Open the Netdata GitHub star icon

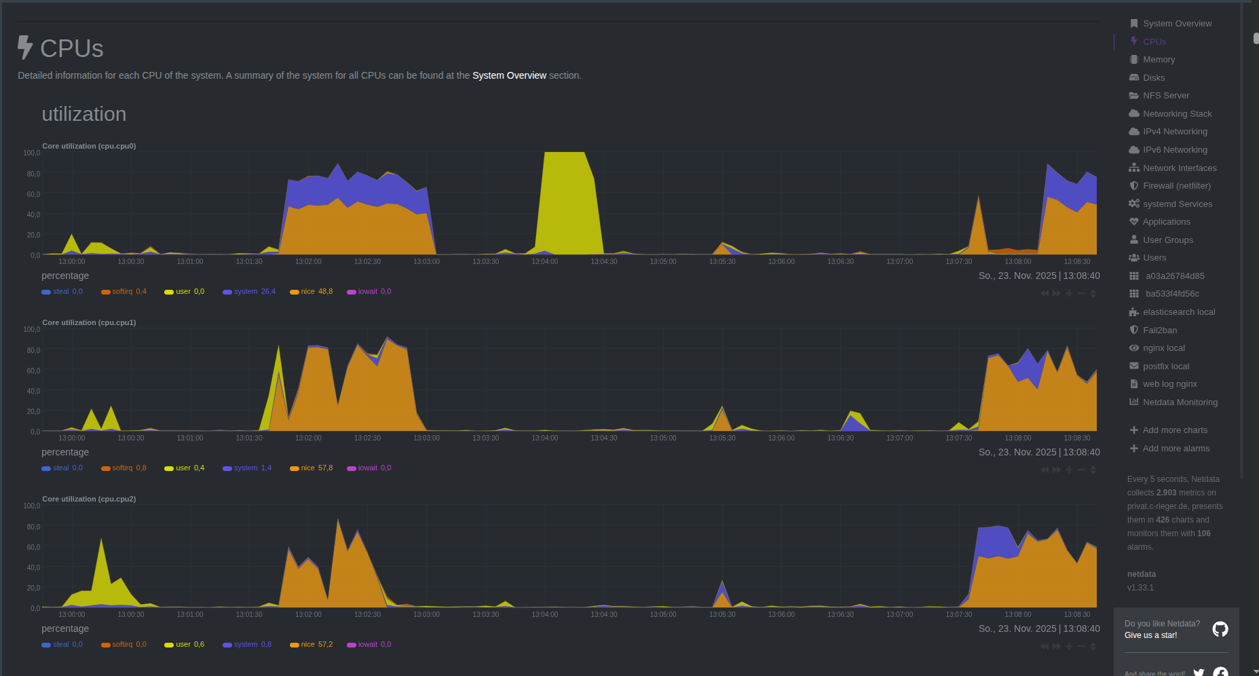pos(1220,629)
